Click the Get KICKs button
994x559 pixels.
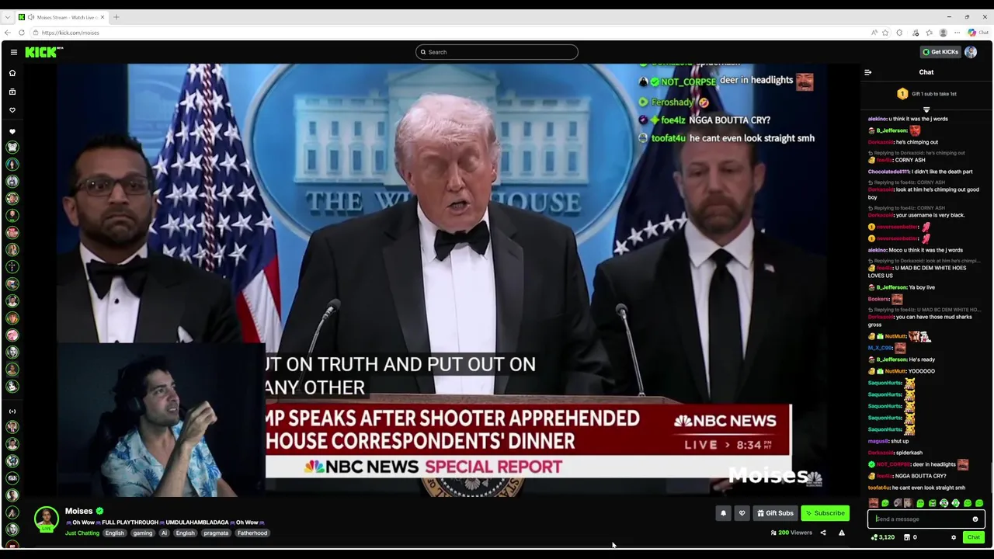[940, 52]
